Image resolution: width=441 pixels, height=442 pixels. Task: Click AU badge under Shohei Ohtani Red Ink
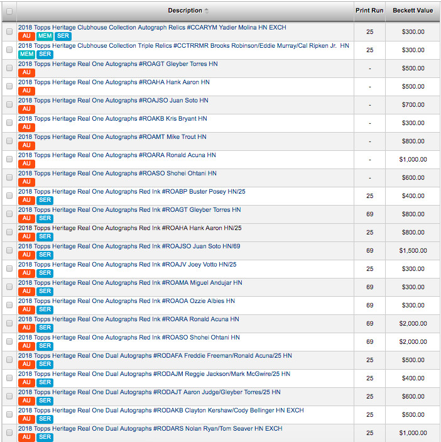(26, 346)
